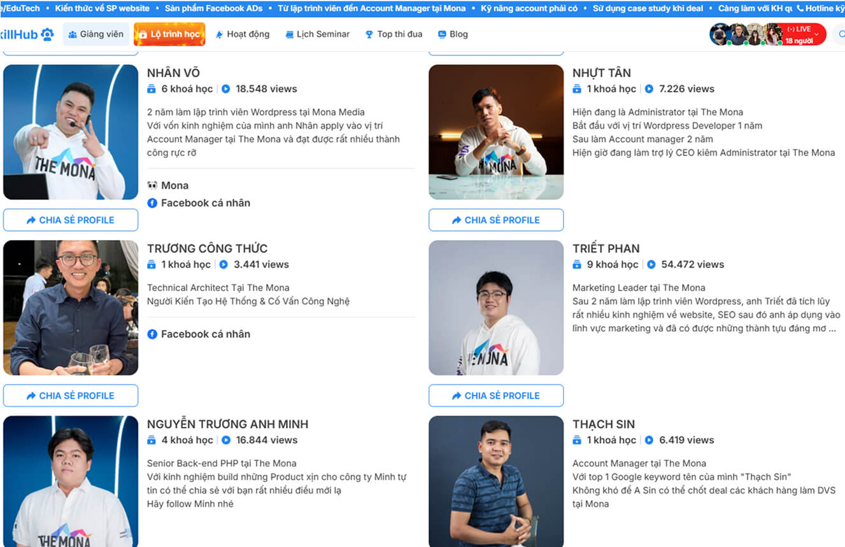Click Nhân Võ's profile photo
Viewport: 845px width, 547px height.
click(71, 132)
